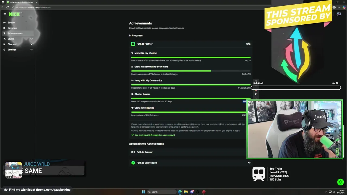
Task: Click the kickpartners@kick.com email link
Action: click(189, 124)
